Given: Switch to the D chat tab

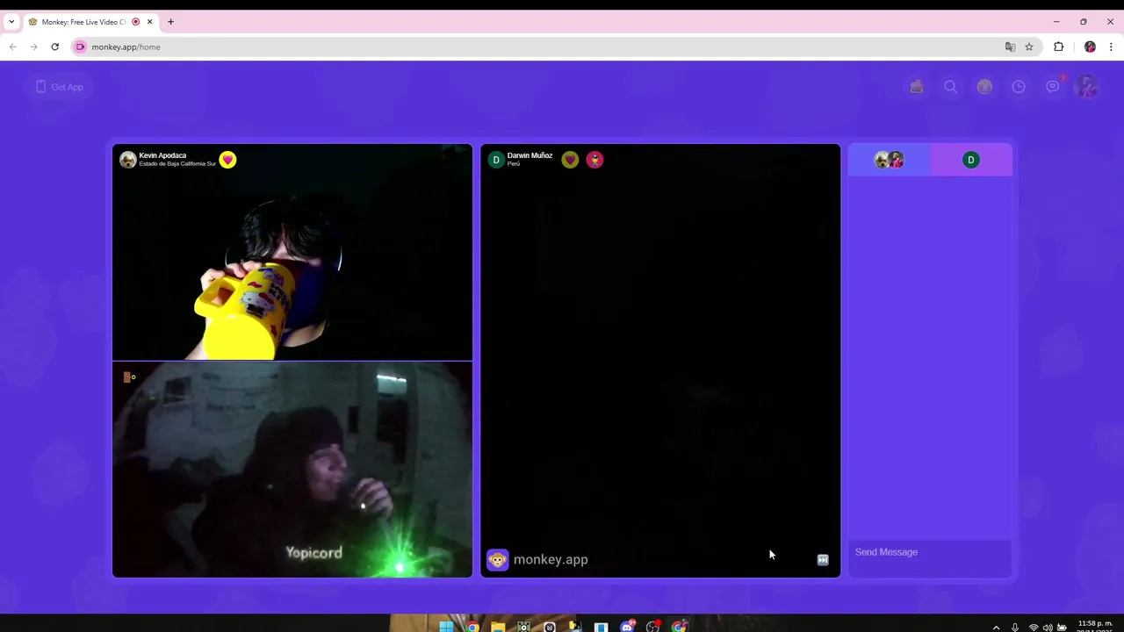Looking at the screenshot, I should [x=971, y=160].
